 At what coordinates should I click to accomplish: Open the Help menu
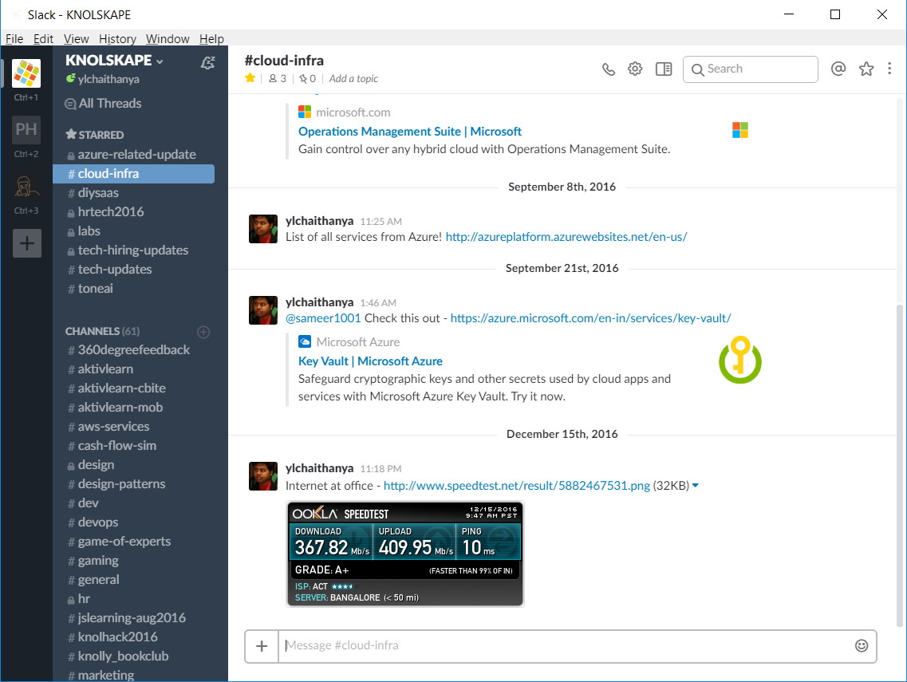point(211,39)
